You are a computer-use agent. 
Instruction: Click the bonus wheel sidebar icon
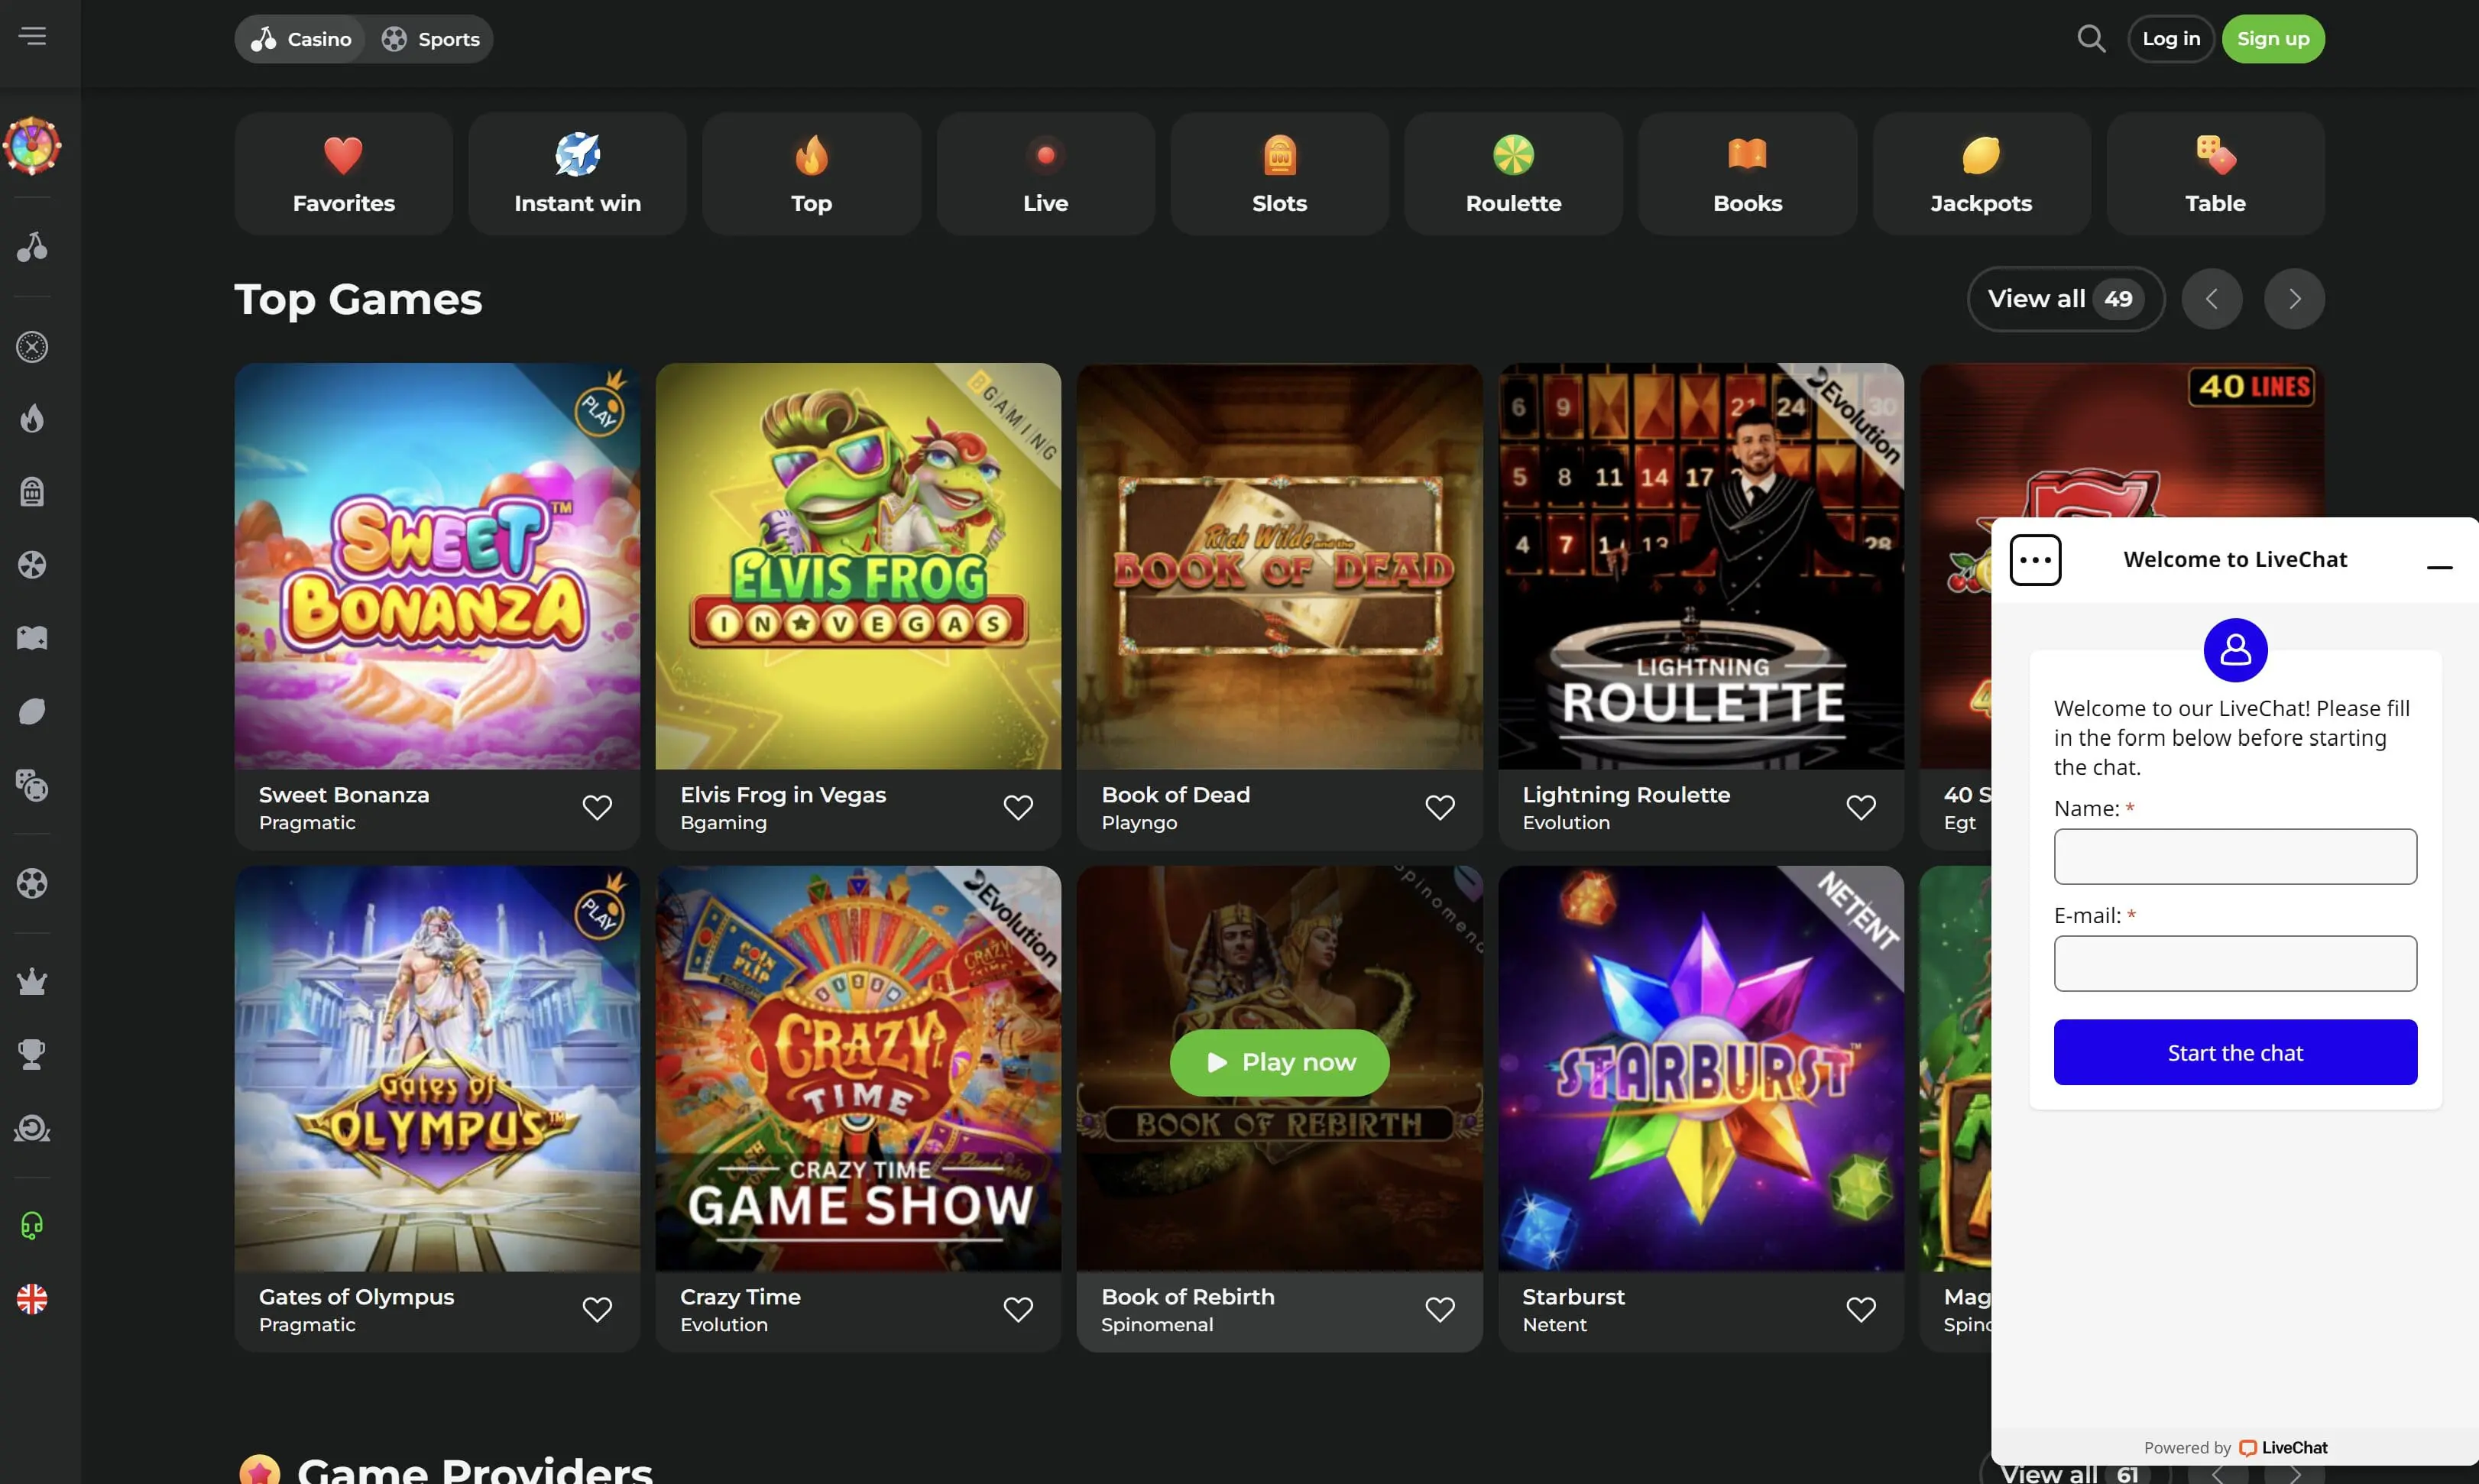[32, 146]
